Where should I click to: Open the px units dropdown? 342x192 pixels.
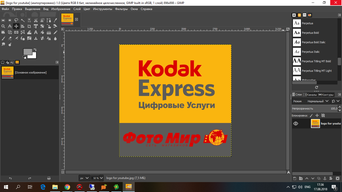pos(84,178)
